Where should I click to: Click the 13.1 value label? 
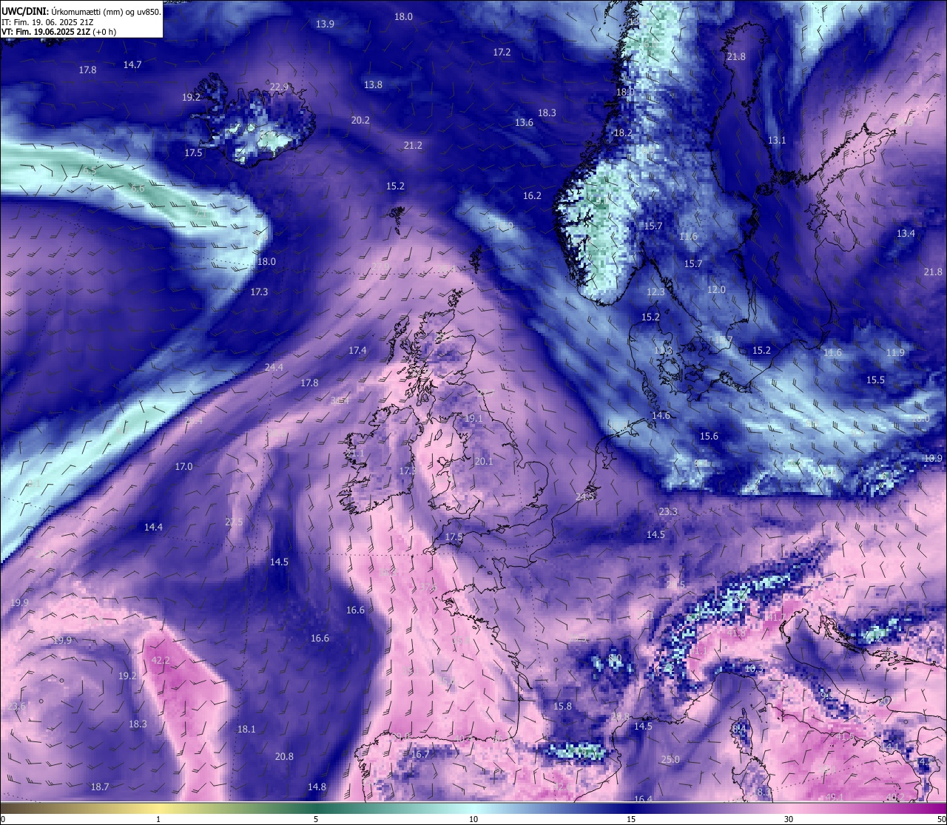coord(777,140)
